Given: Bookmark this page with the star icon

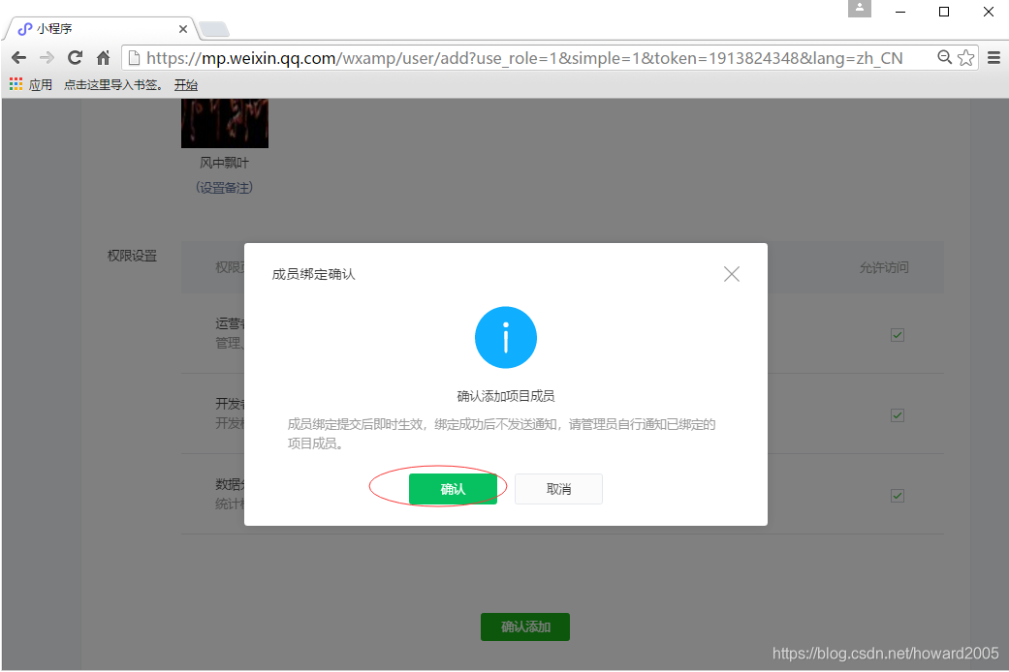Looking at the screenshot, I should point(965,58).
